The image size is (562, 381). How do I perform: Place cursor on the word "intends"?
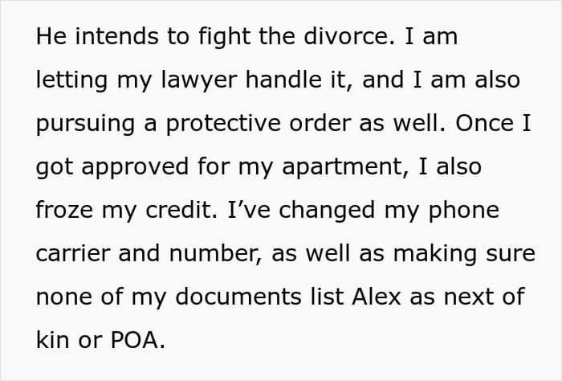[116, 36]
